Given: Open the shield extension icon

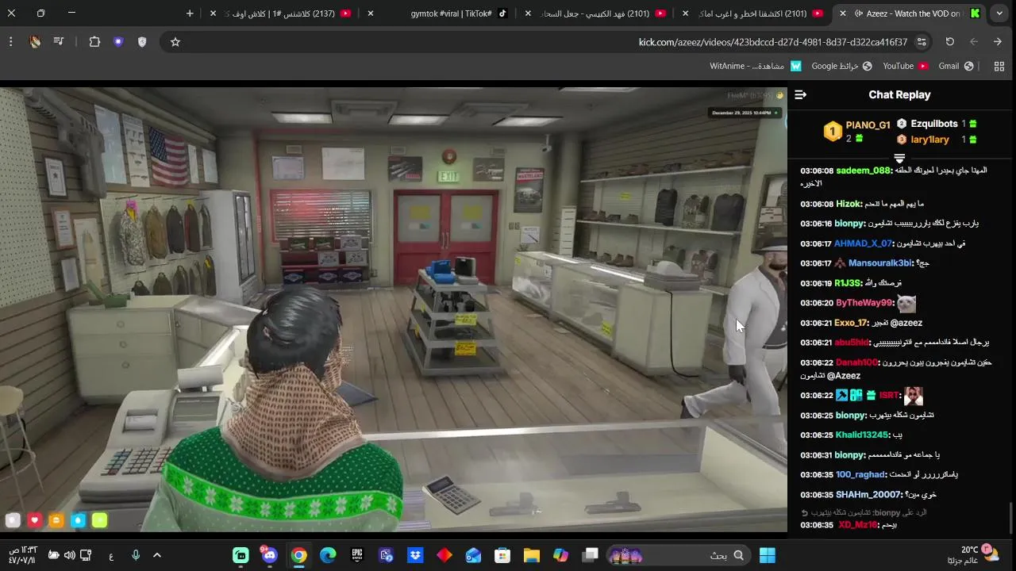Looking at the screenshot, I should [142, 42].
